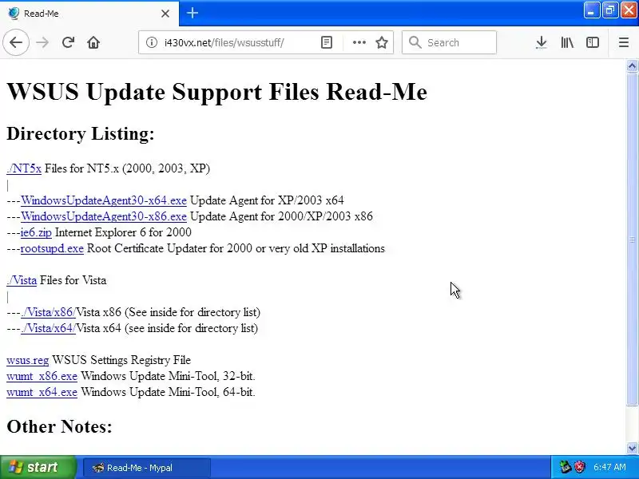Screen dimensions: 639x479
Task: Open the ./Vista/x64/ folder link
Action: [48, 328]
